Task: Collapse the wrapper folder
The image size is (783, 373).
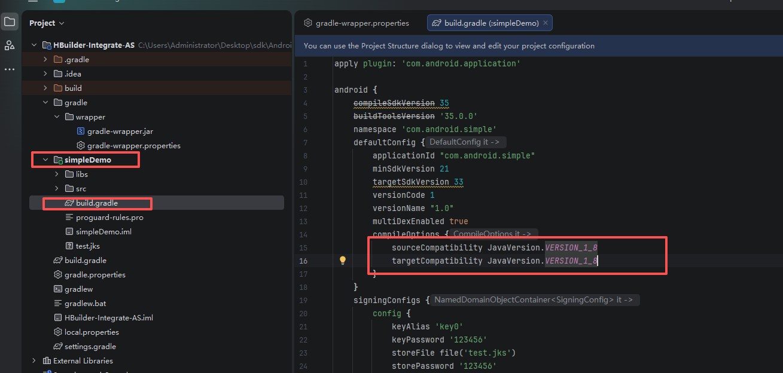Action: coord(57,117)
